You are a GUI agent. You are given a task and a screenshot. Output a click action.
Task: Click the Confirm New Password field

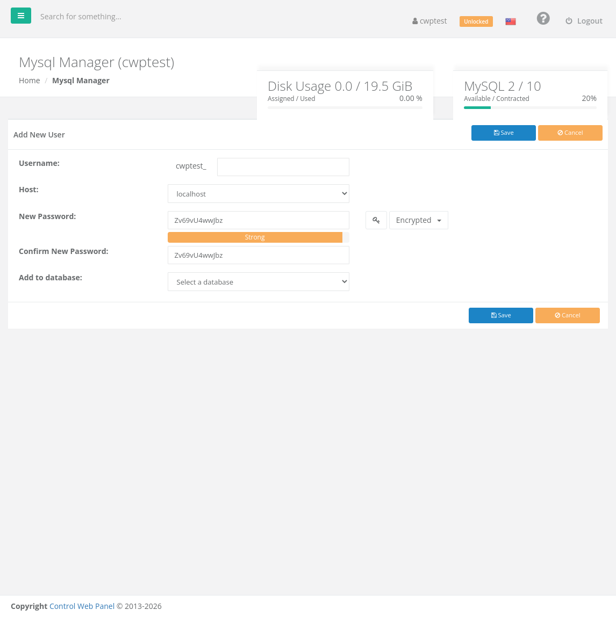click(x=259, y=255)
